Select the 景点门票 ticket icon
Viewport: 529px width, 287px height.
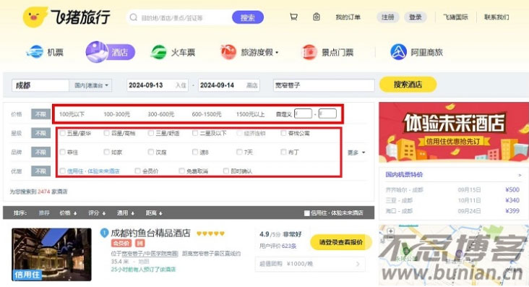(309, 52)
